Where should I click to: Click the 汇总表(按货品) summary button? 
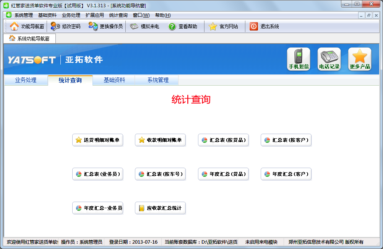[223, 140]
